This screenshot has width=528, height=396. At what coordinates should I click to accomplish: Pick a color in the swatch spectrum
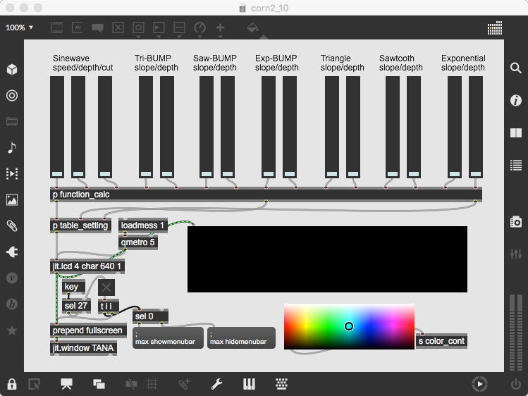[x=349, y=326]
